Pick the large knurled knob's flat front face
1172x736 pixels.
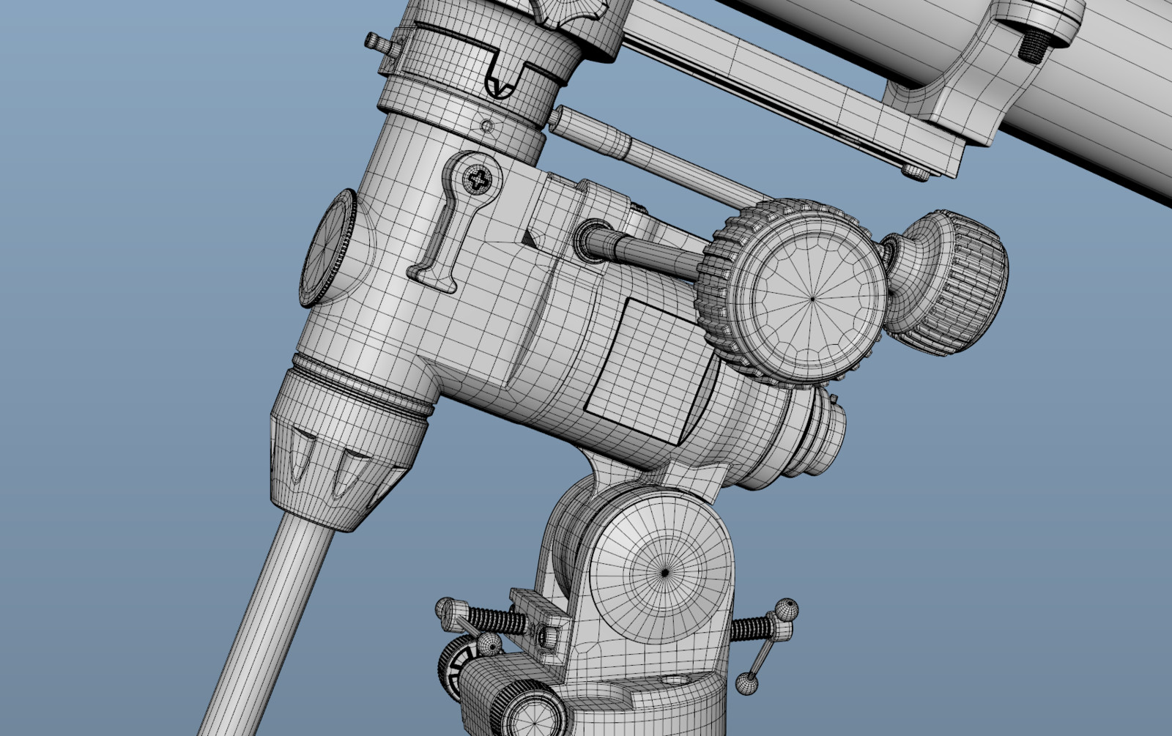tap(812, 298)
